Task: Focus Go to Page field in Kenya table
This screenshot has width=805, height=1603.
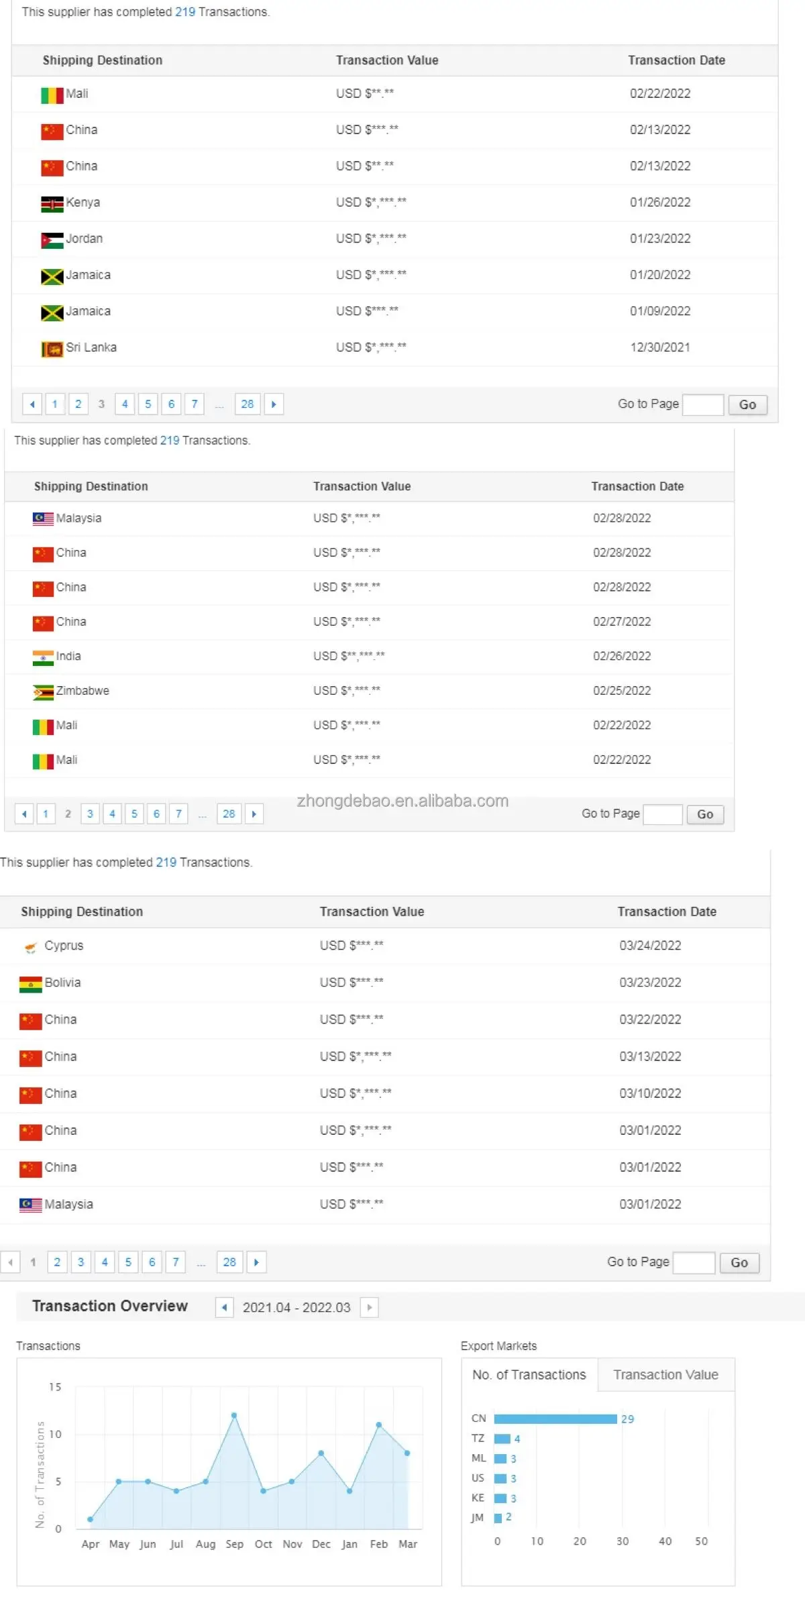Action: [703, 404]
